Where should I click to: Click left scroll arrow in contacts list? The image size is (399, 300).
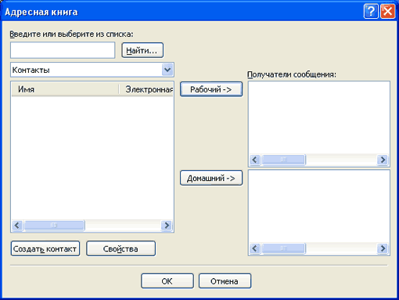(x=17, y=225)
